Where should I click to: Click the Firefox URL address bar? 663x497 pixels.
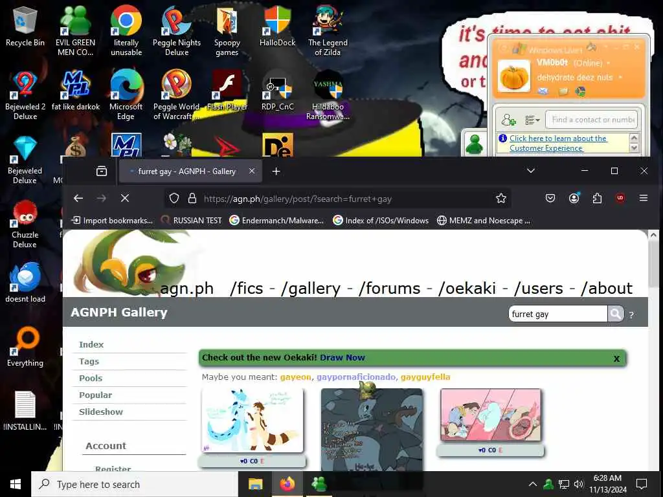point(338,198)
